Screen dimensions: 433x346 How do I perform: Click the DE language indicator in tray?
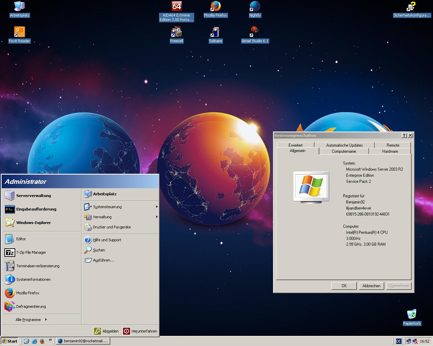click(x=398, y=341)
